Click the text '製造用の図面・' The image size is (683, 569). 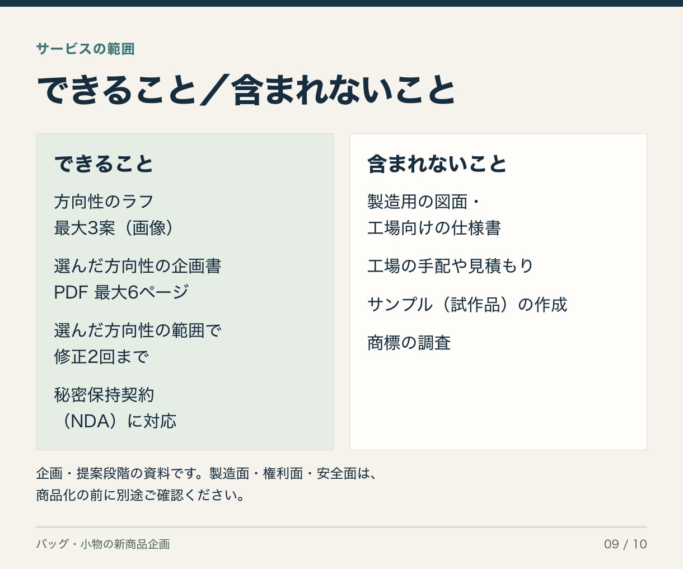tap(424, 202)
